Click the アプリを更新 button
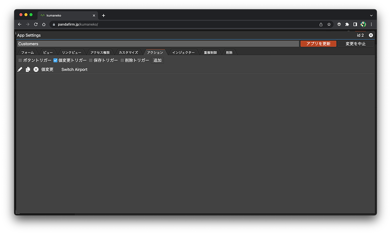This screenshot has width=391, height=234. pyautogui.click(x=318, y=44)
